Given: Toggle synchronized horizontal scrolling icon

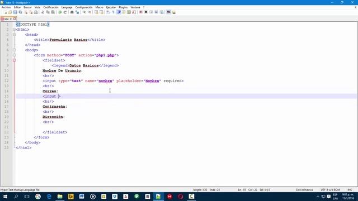Looking at the screenshot, I should [101, 12].
